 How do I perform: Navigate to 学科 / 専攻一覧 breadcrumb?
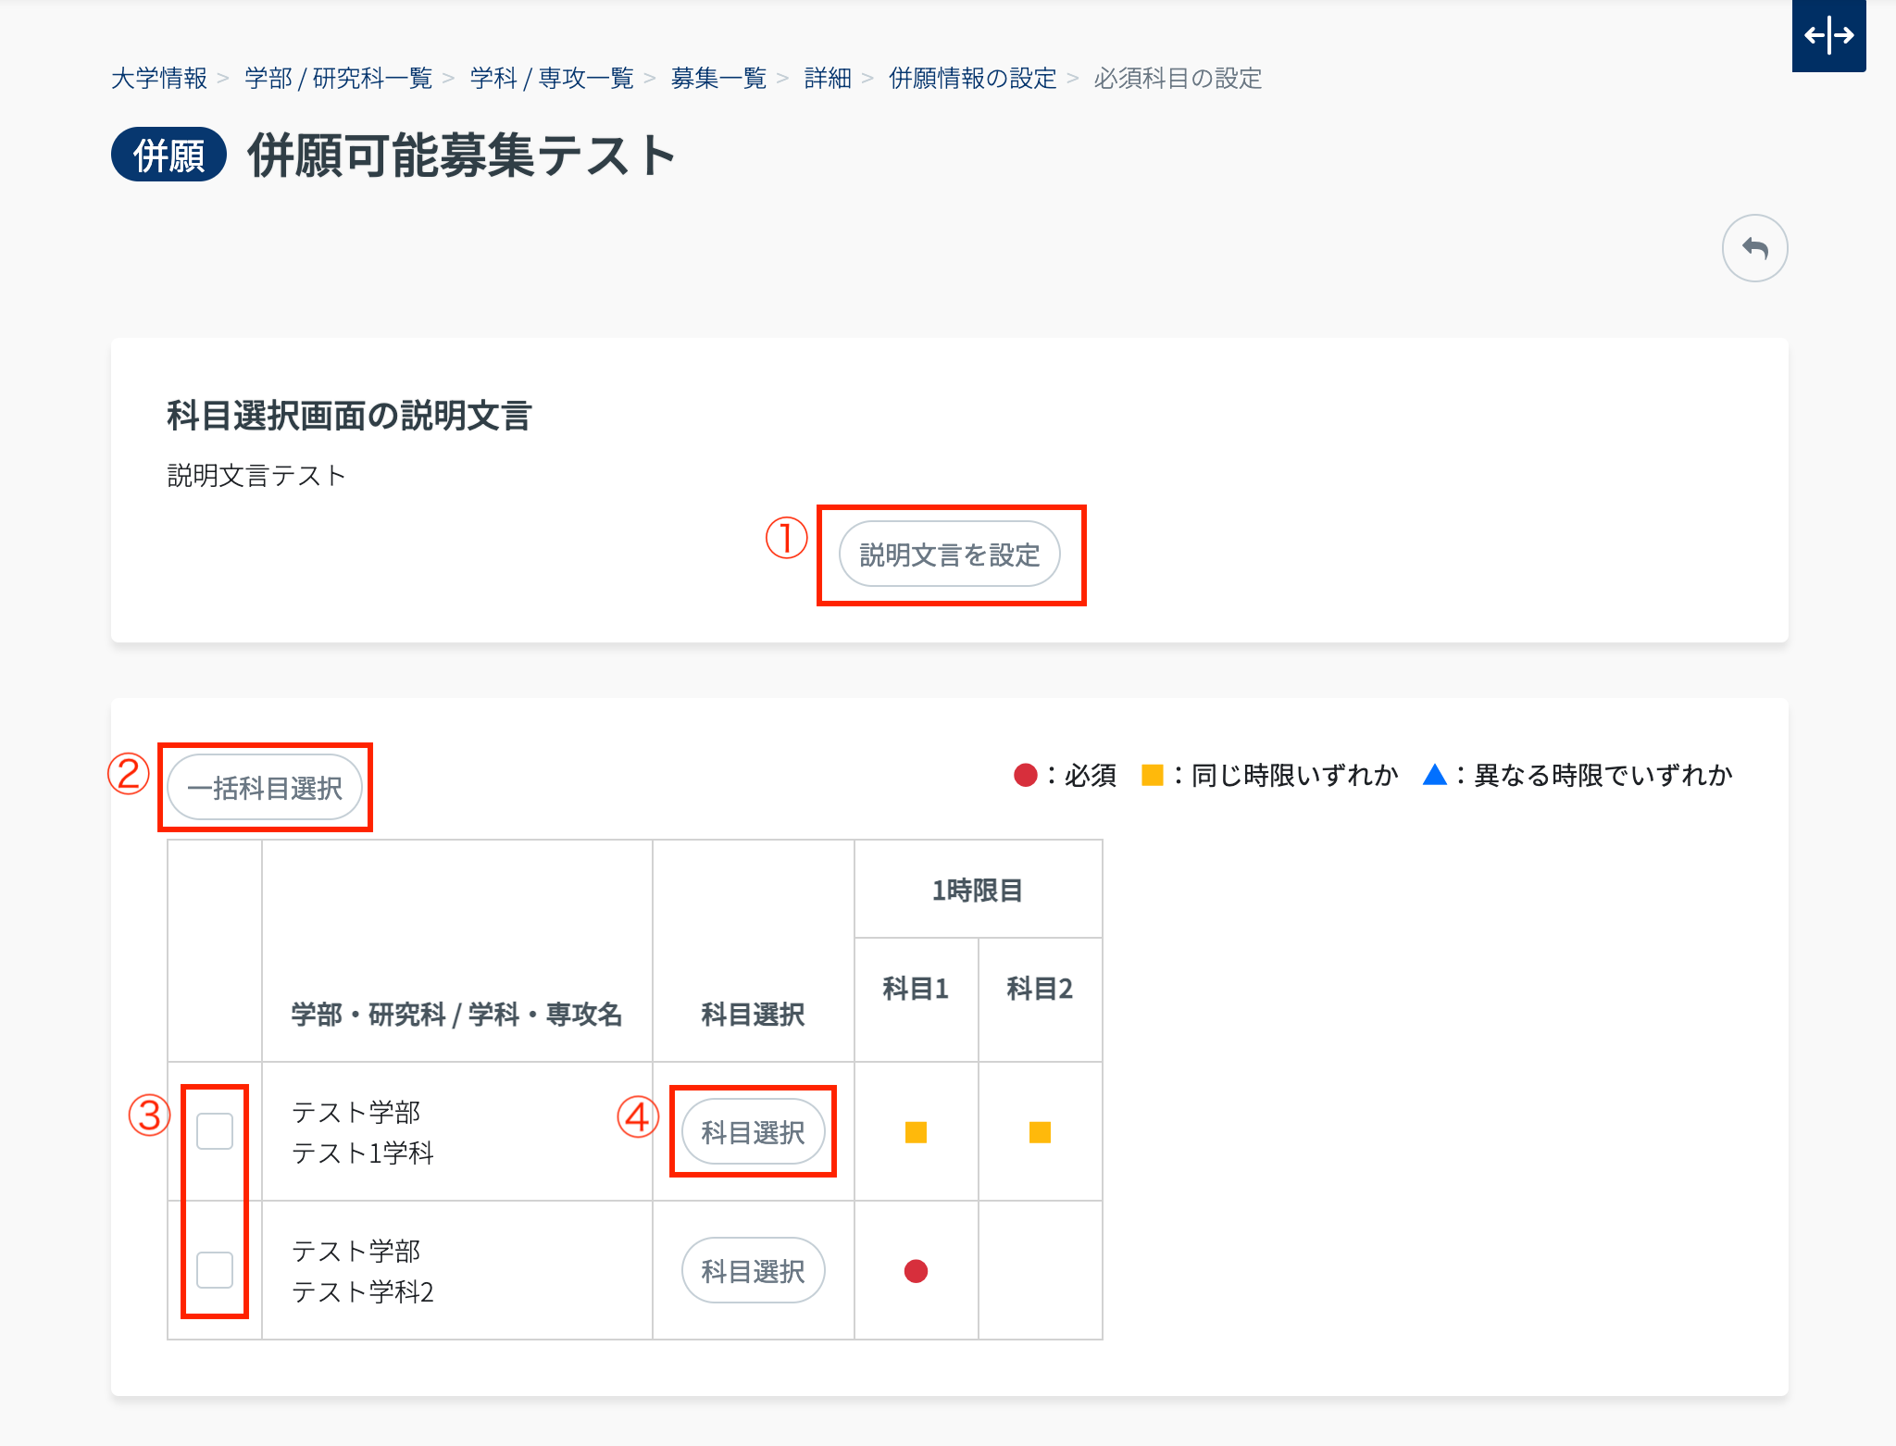(x=552, y=79)
